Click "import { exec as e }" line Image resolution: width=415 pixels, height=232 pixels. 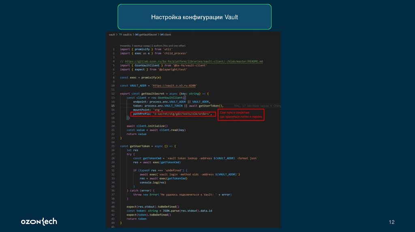[154, 53]
